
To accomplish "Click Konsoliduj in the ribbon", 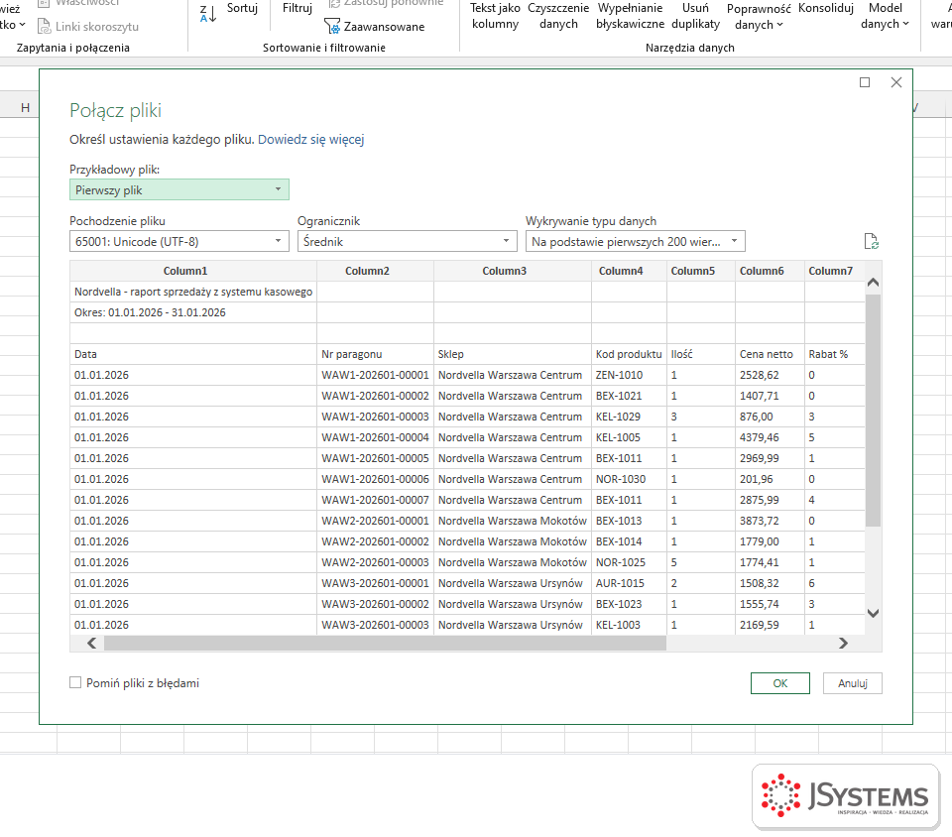I will [x=826, y=9].
